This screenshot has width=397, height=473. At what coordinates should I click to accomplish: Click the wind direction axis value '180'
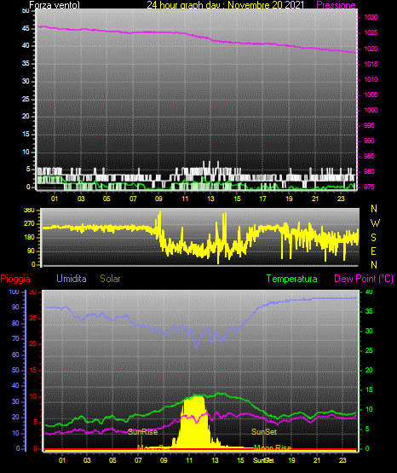tap(29, 238)
